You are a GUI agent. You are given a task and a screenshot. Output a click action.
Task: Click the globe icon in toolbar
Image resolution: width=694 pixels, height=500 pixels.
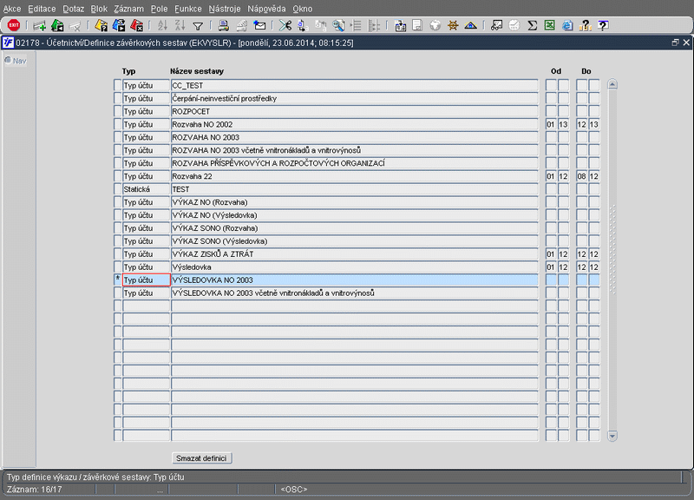[x=435, y=26]
